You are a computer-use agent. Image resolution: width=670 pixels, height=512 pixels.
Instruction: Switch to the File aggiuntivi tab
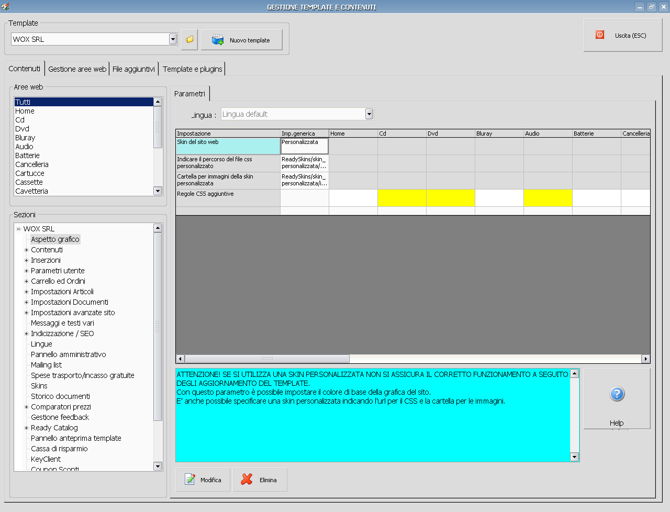tap(133, 69)
